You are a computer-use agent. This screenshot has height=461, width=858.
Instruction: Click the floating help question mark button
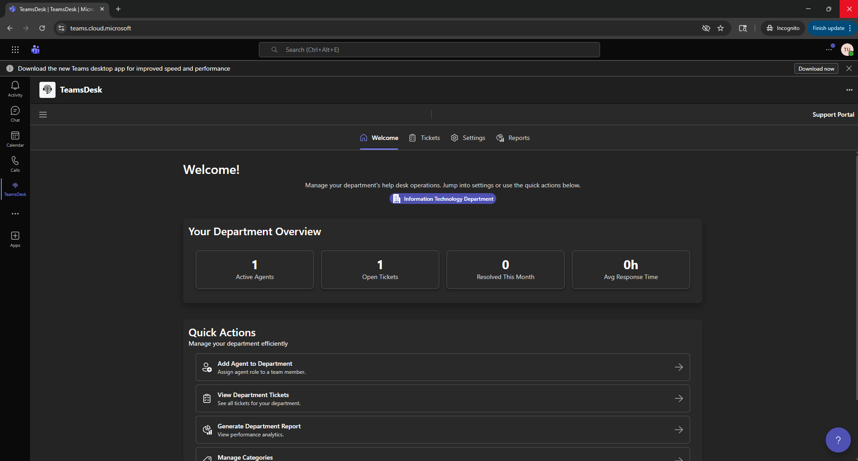point(838,440)
